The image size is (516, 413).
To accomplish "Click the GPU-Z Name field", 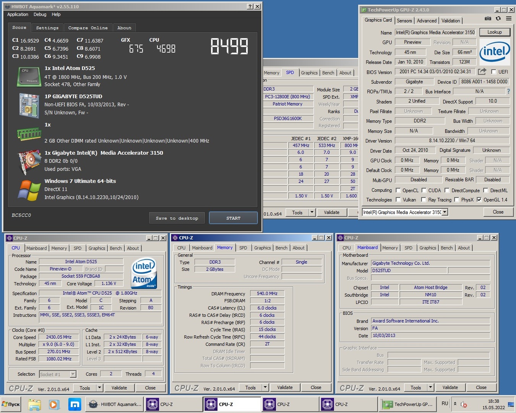I will click(435, 33).
